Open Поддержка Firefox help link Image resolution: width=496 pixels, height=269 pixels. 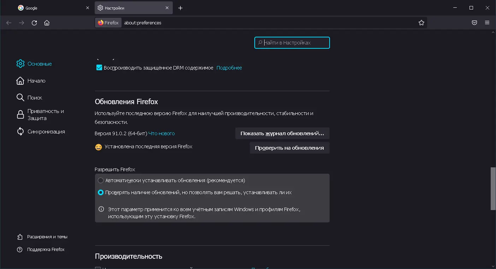(x=46, y=250)
